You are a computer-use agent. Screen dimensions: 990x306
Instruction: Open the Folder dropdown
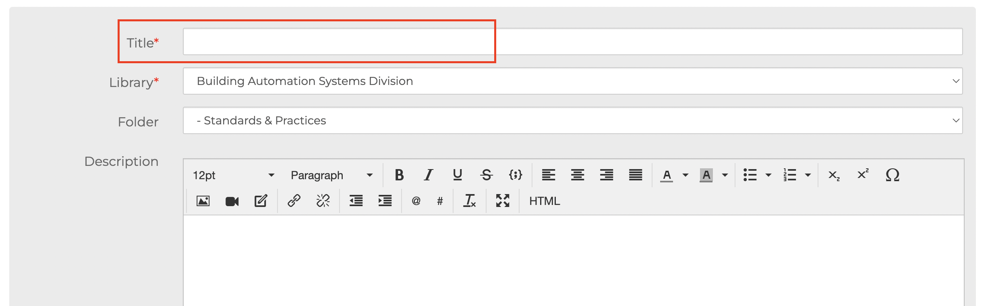click(573, 120)
